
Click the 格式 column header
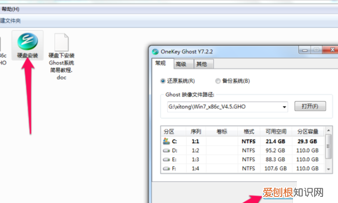(249, 131)
